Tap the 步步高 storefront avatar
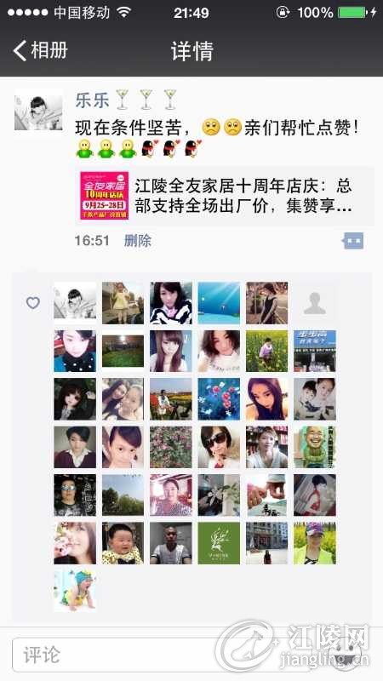 pyautogui.click(x=315, y=351)
